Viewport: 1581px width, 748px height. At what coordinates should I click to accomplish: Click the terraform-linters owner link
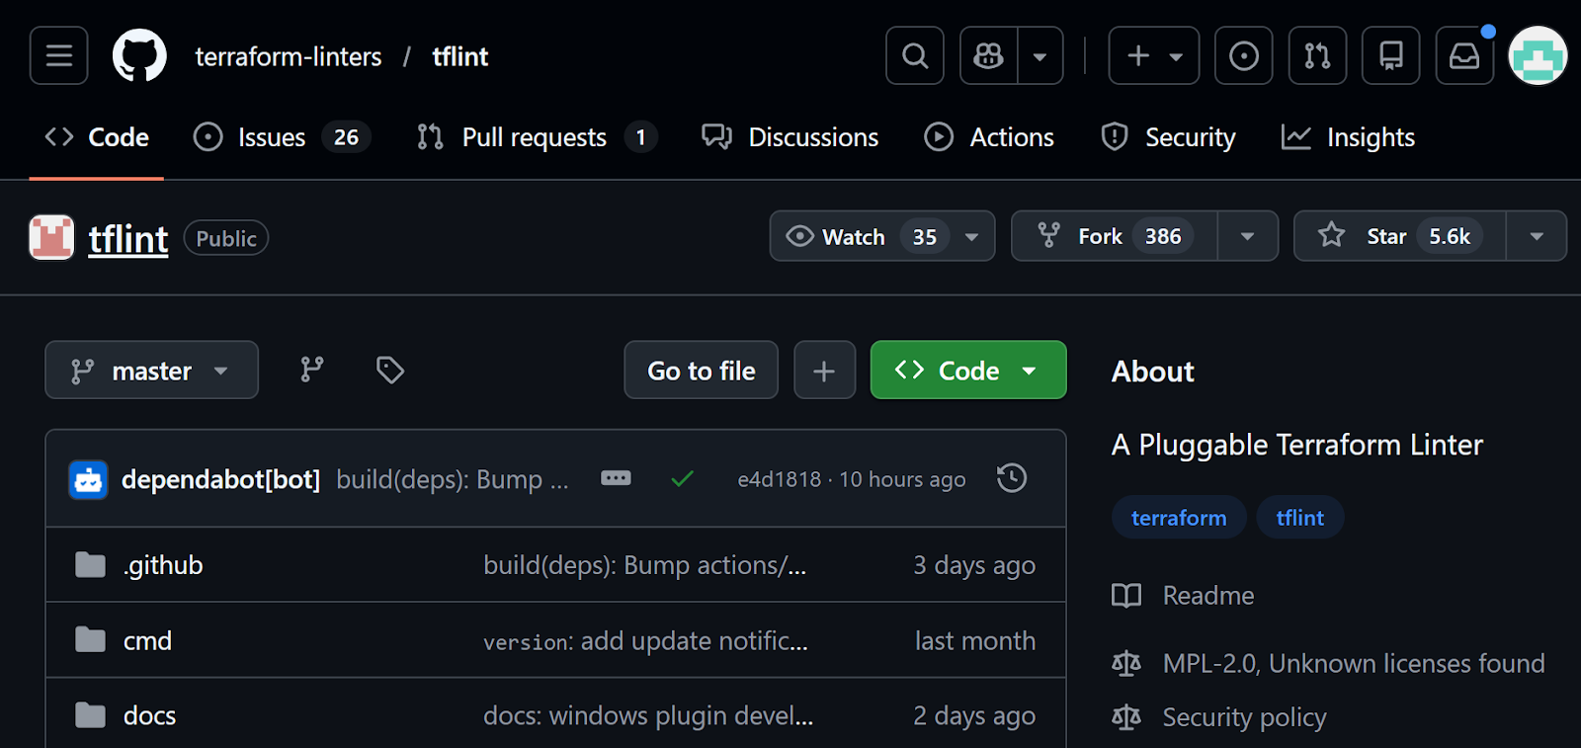tap(289, 56)
